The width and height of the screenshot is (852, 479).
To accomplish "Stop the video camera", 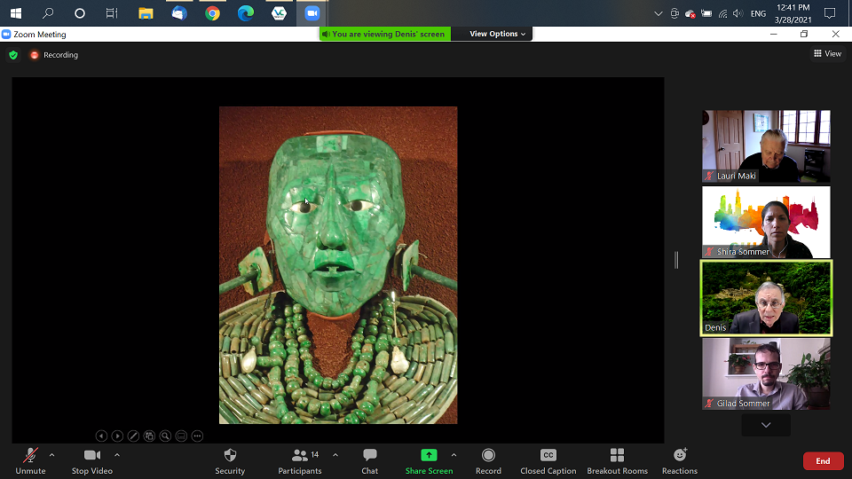I will click(x=91, y=461).
